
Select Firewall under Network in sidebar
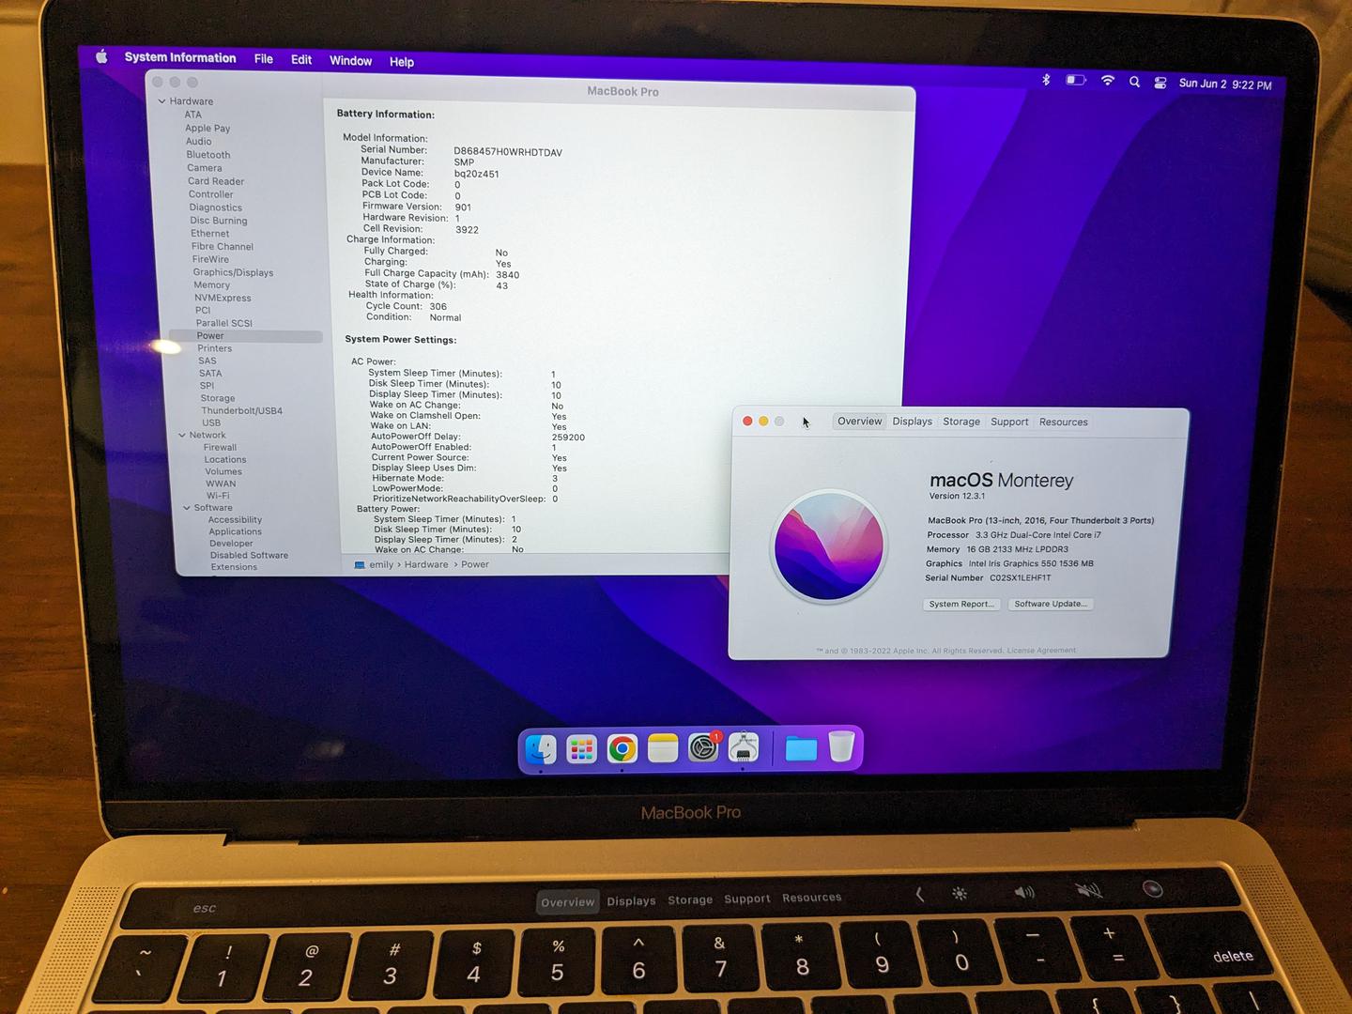pyautogui.click(x=220, y=447)
